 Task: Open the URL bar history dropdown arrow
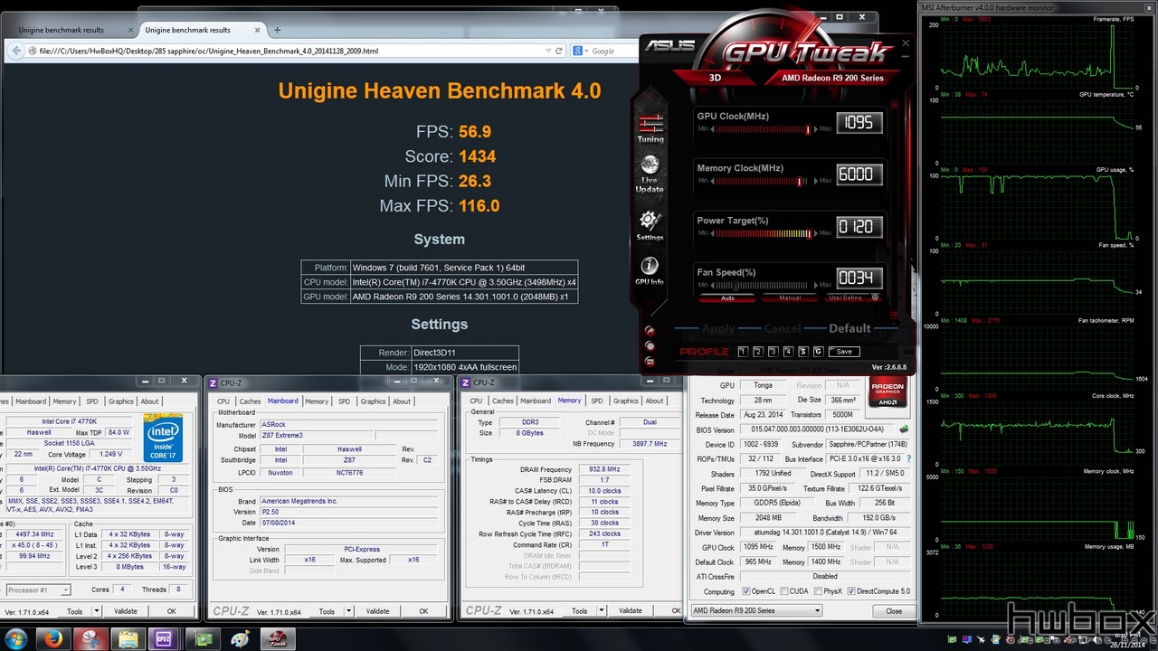click(x=547, y=51)
